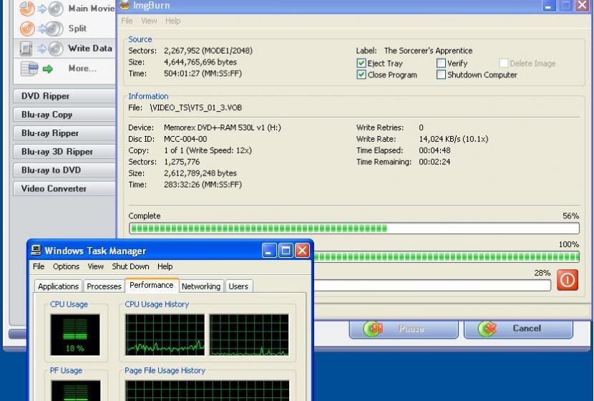The height and width of the screenshot is (401, 594).
Task: Open the Video Converter section
Action: pyautogui.click(x=64, y=189)
